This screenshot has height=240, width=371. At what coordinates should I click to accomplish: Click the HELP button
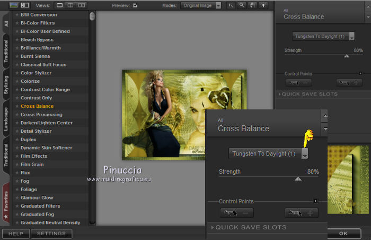[15, 233]
